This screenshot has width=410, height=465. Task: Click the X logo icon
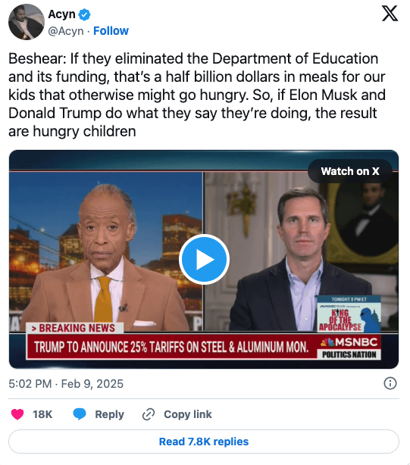pyautogui.click(x=390, y=14)
